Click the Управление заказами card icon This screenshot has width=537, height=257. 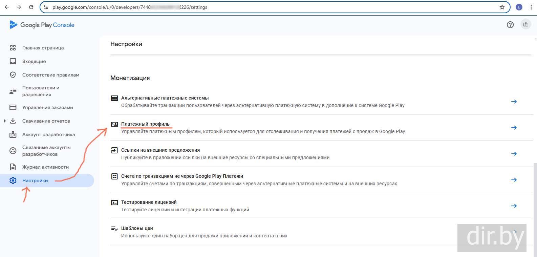[x=13, y=107]
